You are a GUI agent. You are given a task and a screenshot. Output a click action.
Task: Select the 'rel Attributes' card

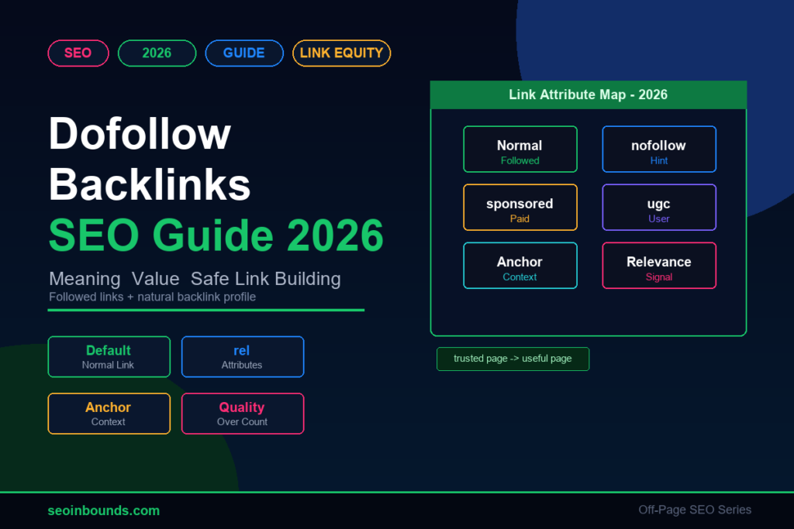point(243,356)
